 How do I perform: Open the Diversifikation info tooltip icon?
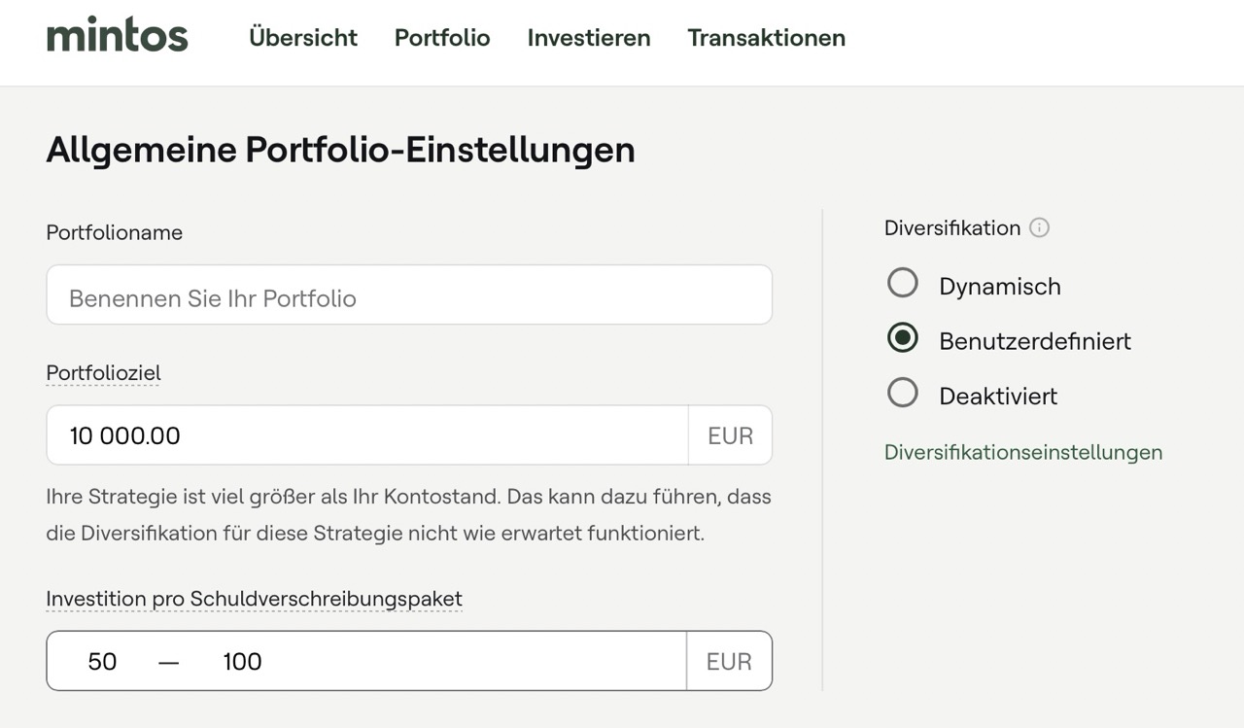[1039, 227]
